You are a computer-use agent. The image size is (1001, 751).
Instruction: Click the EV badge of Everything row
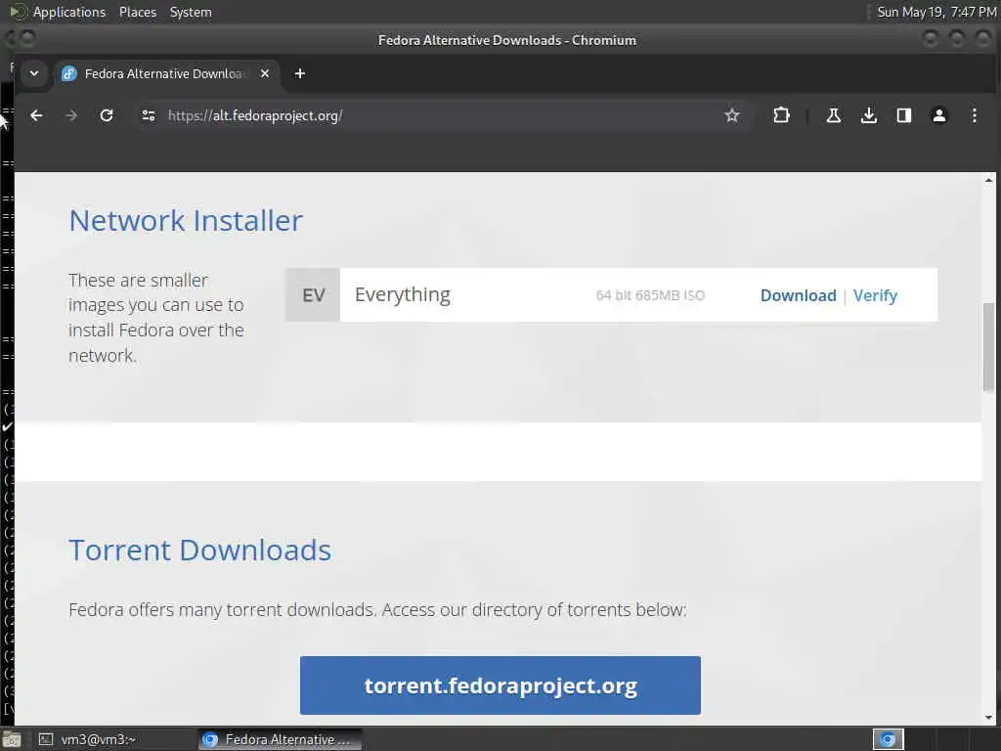[x=313, y=295]
